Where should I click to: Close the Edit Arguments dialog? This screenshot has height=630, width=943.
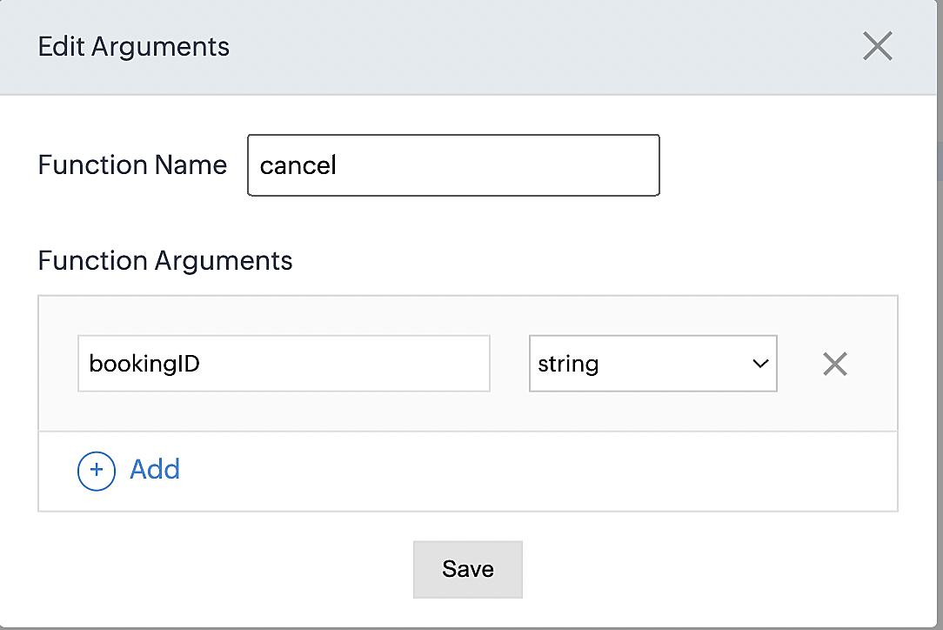(x=878, y=46)
